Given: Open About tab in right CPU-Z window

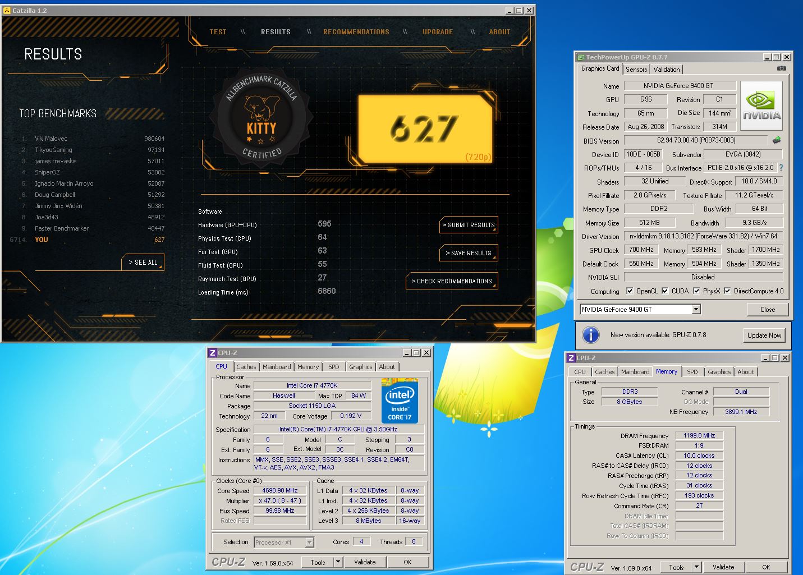Looking at the screenshot, I should tap(746, 372).
